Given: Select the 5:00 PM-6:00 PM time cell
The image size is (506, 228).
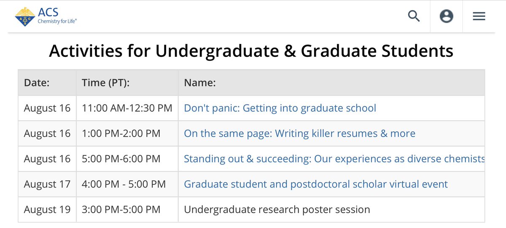Looking at the screenshot, I should point(127,159).
